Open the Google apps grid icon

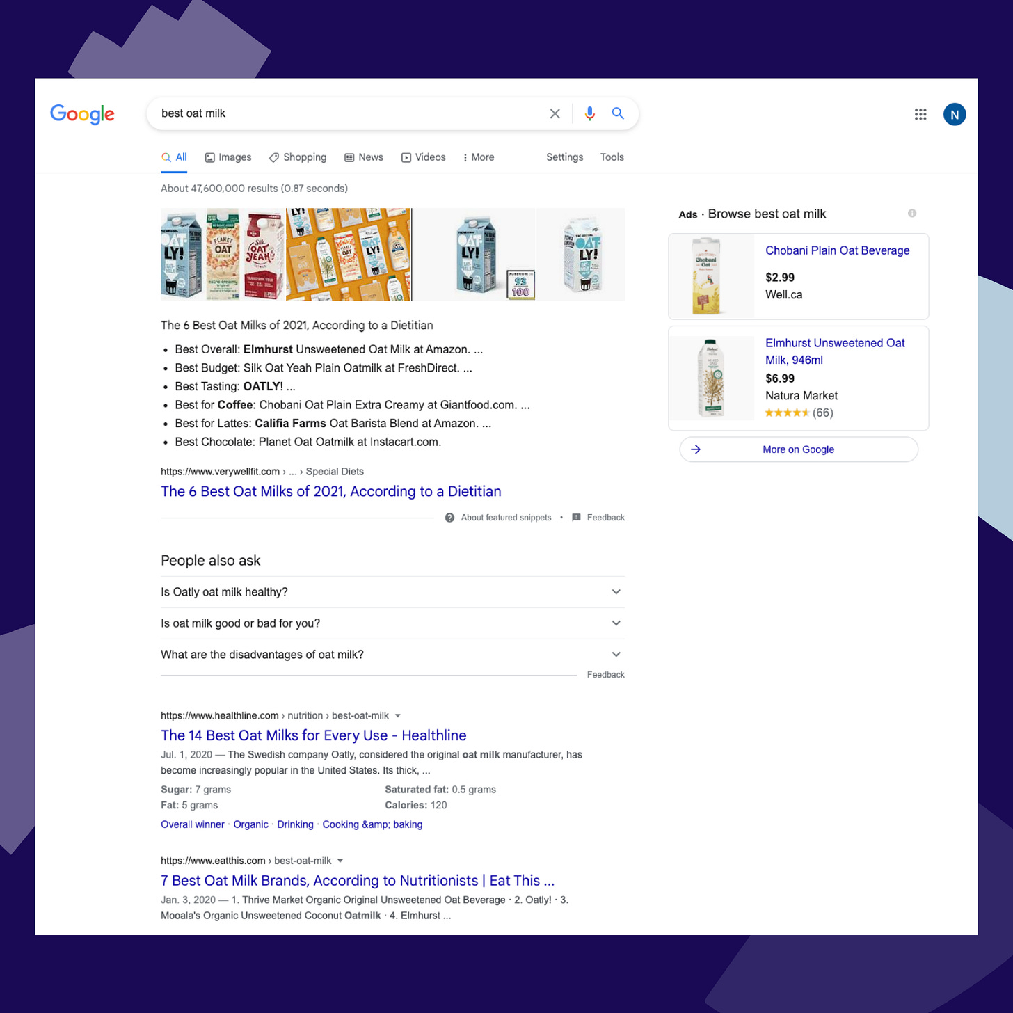pyautogui.click(x=920, y=114)
